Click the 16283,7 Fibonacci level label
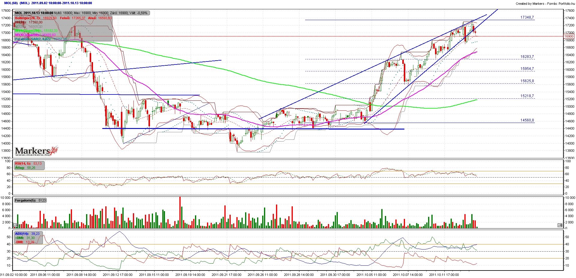The image size is (576, 278). tap(527, 57)
